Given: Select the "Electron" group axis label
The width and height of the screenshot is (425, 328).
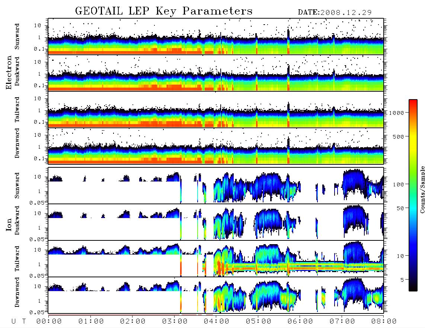Looking at the screenshot, I should pos(9,73).
